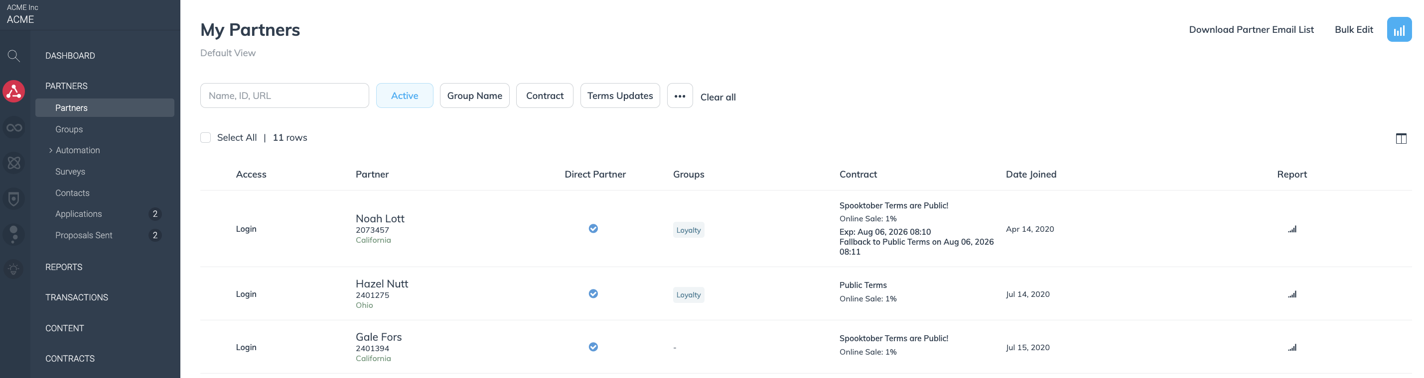
Task: Open more filters ellipsis button
Action: pyautogui.click(x=680, y=95)
